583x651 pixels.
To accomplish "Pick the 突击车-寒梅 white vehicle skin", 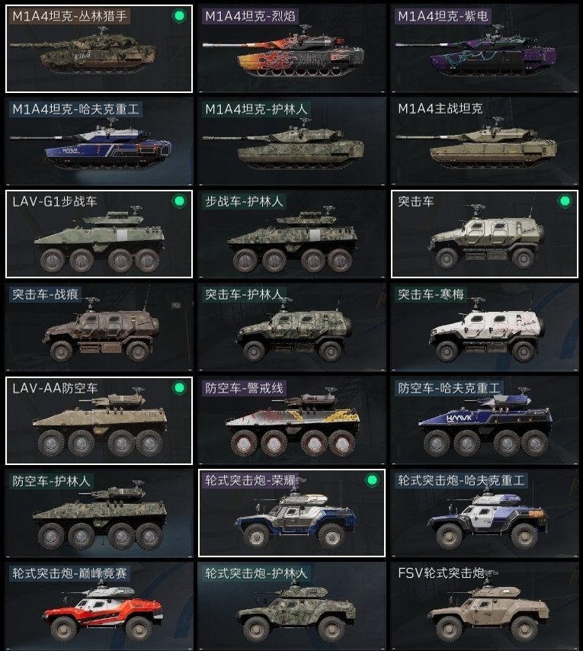I will 485,327.
